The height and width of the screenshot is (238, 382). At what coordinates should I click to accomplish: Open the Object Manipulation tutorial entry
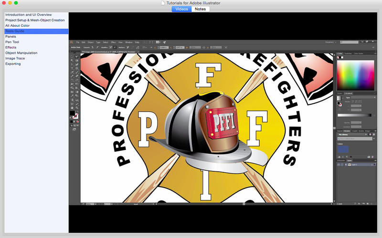tap(21, 53)
